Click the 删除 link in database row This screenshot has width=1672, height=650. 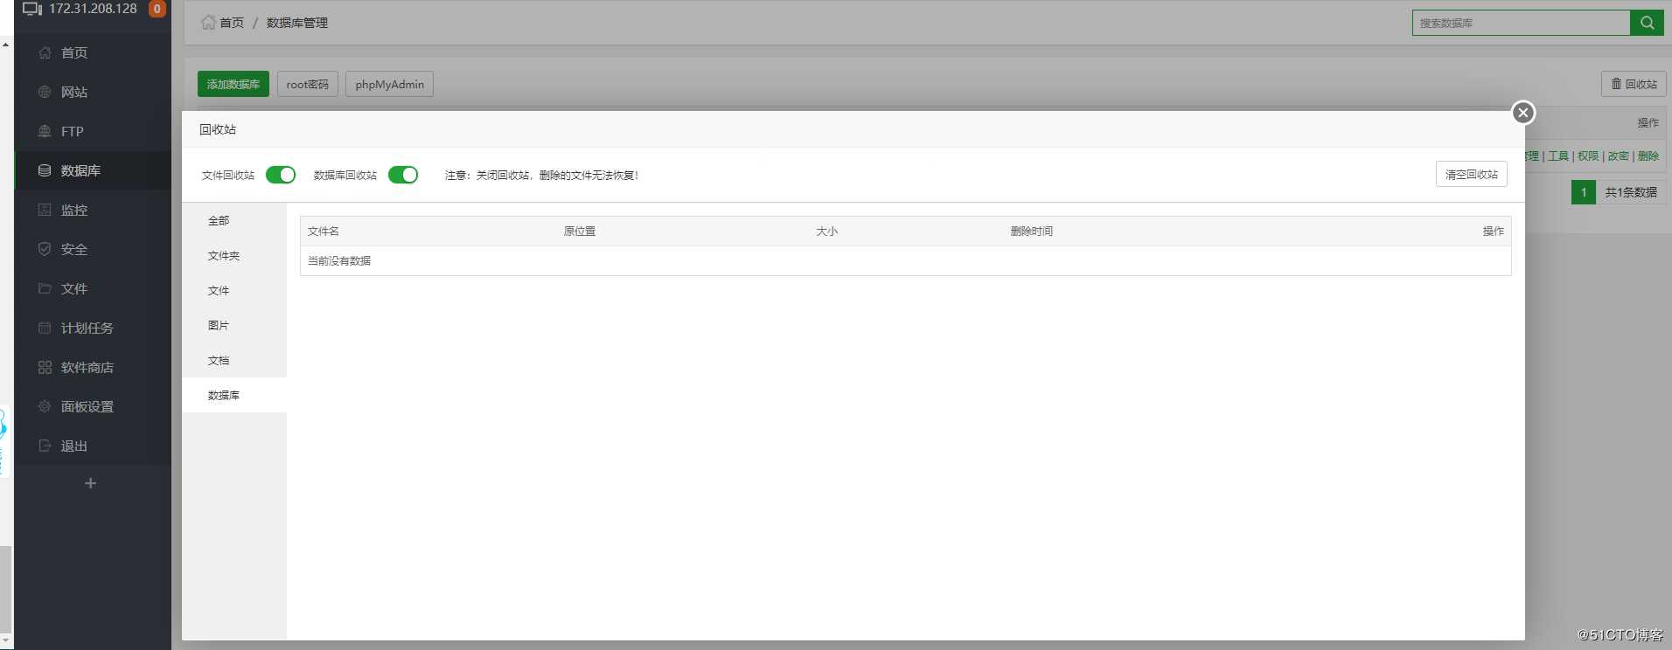[x=1648, y=156]
